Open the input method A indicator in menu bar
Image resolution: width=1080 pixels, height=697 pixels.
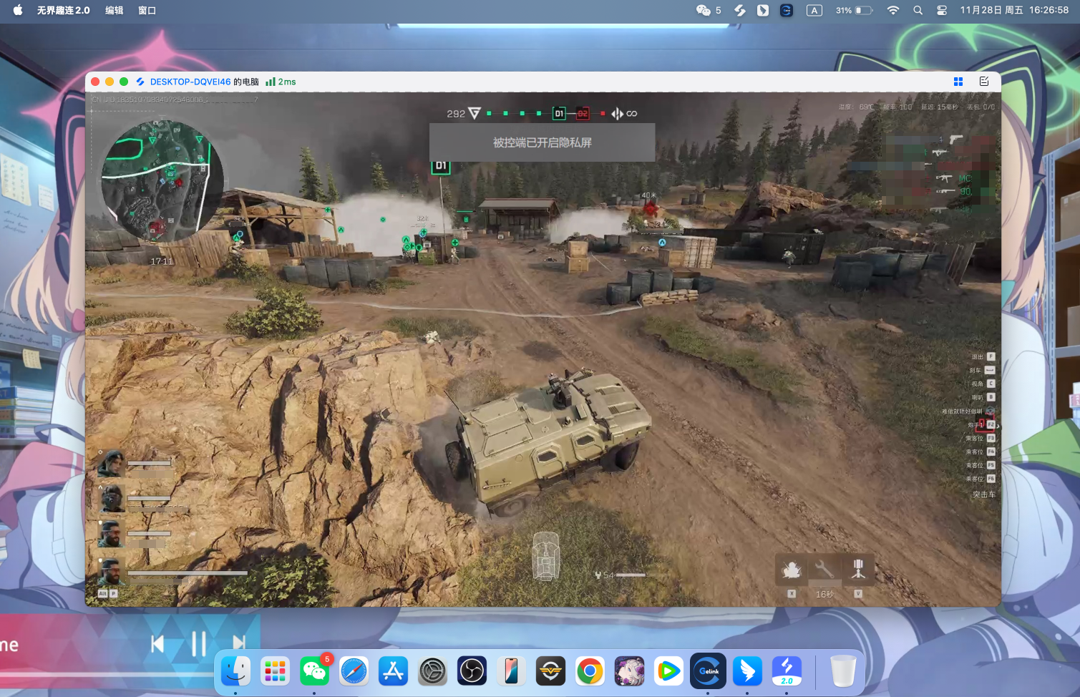pos(814,11)
